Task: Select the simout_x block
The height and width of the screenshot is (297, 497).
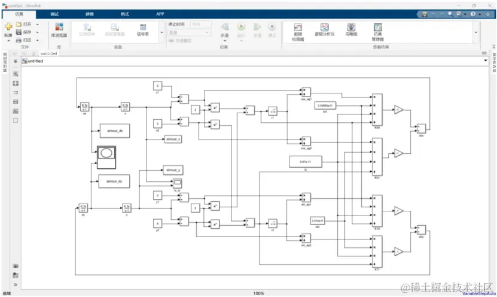Action: point(173,139)
